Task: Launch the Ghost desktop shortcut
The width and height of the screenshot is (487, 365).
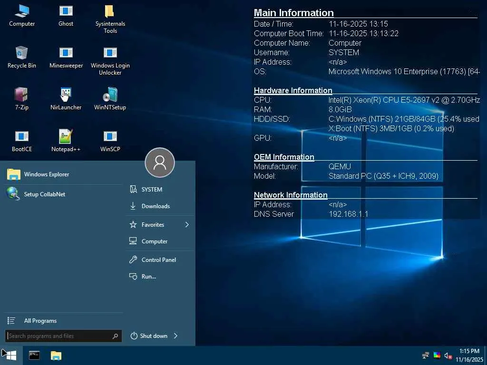Action: pos(66,16)
